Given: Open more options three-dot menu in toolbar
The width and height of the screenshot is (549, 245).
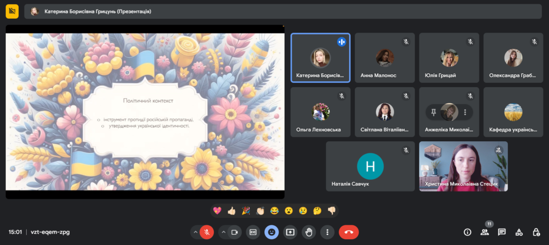Looking at the screenshot, I should coord(327,232).
